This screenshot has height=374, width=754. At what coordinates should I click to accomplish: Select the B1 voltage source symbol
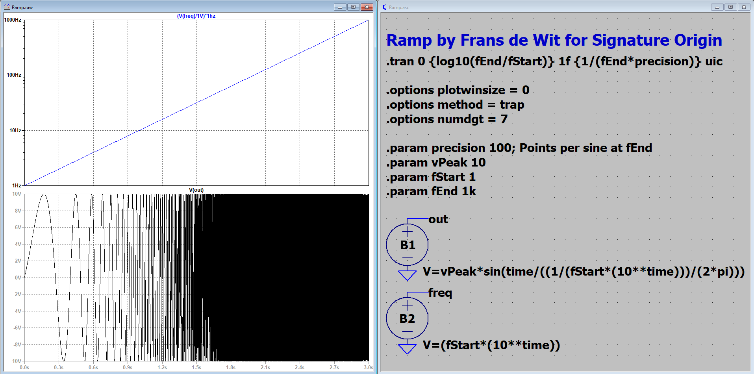click(x=407, y=244)
